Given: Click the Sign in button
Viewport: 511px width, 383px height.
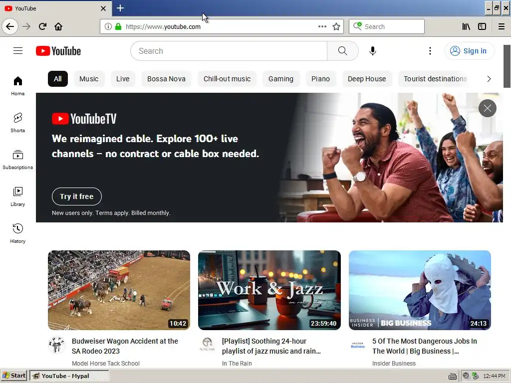Looking at the screenshot, I should (469, 51).
